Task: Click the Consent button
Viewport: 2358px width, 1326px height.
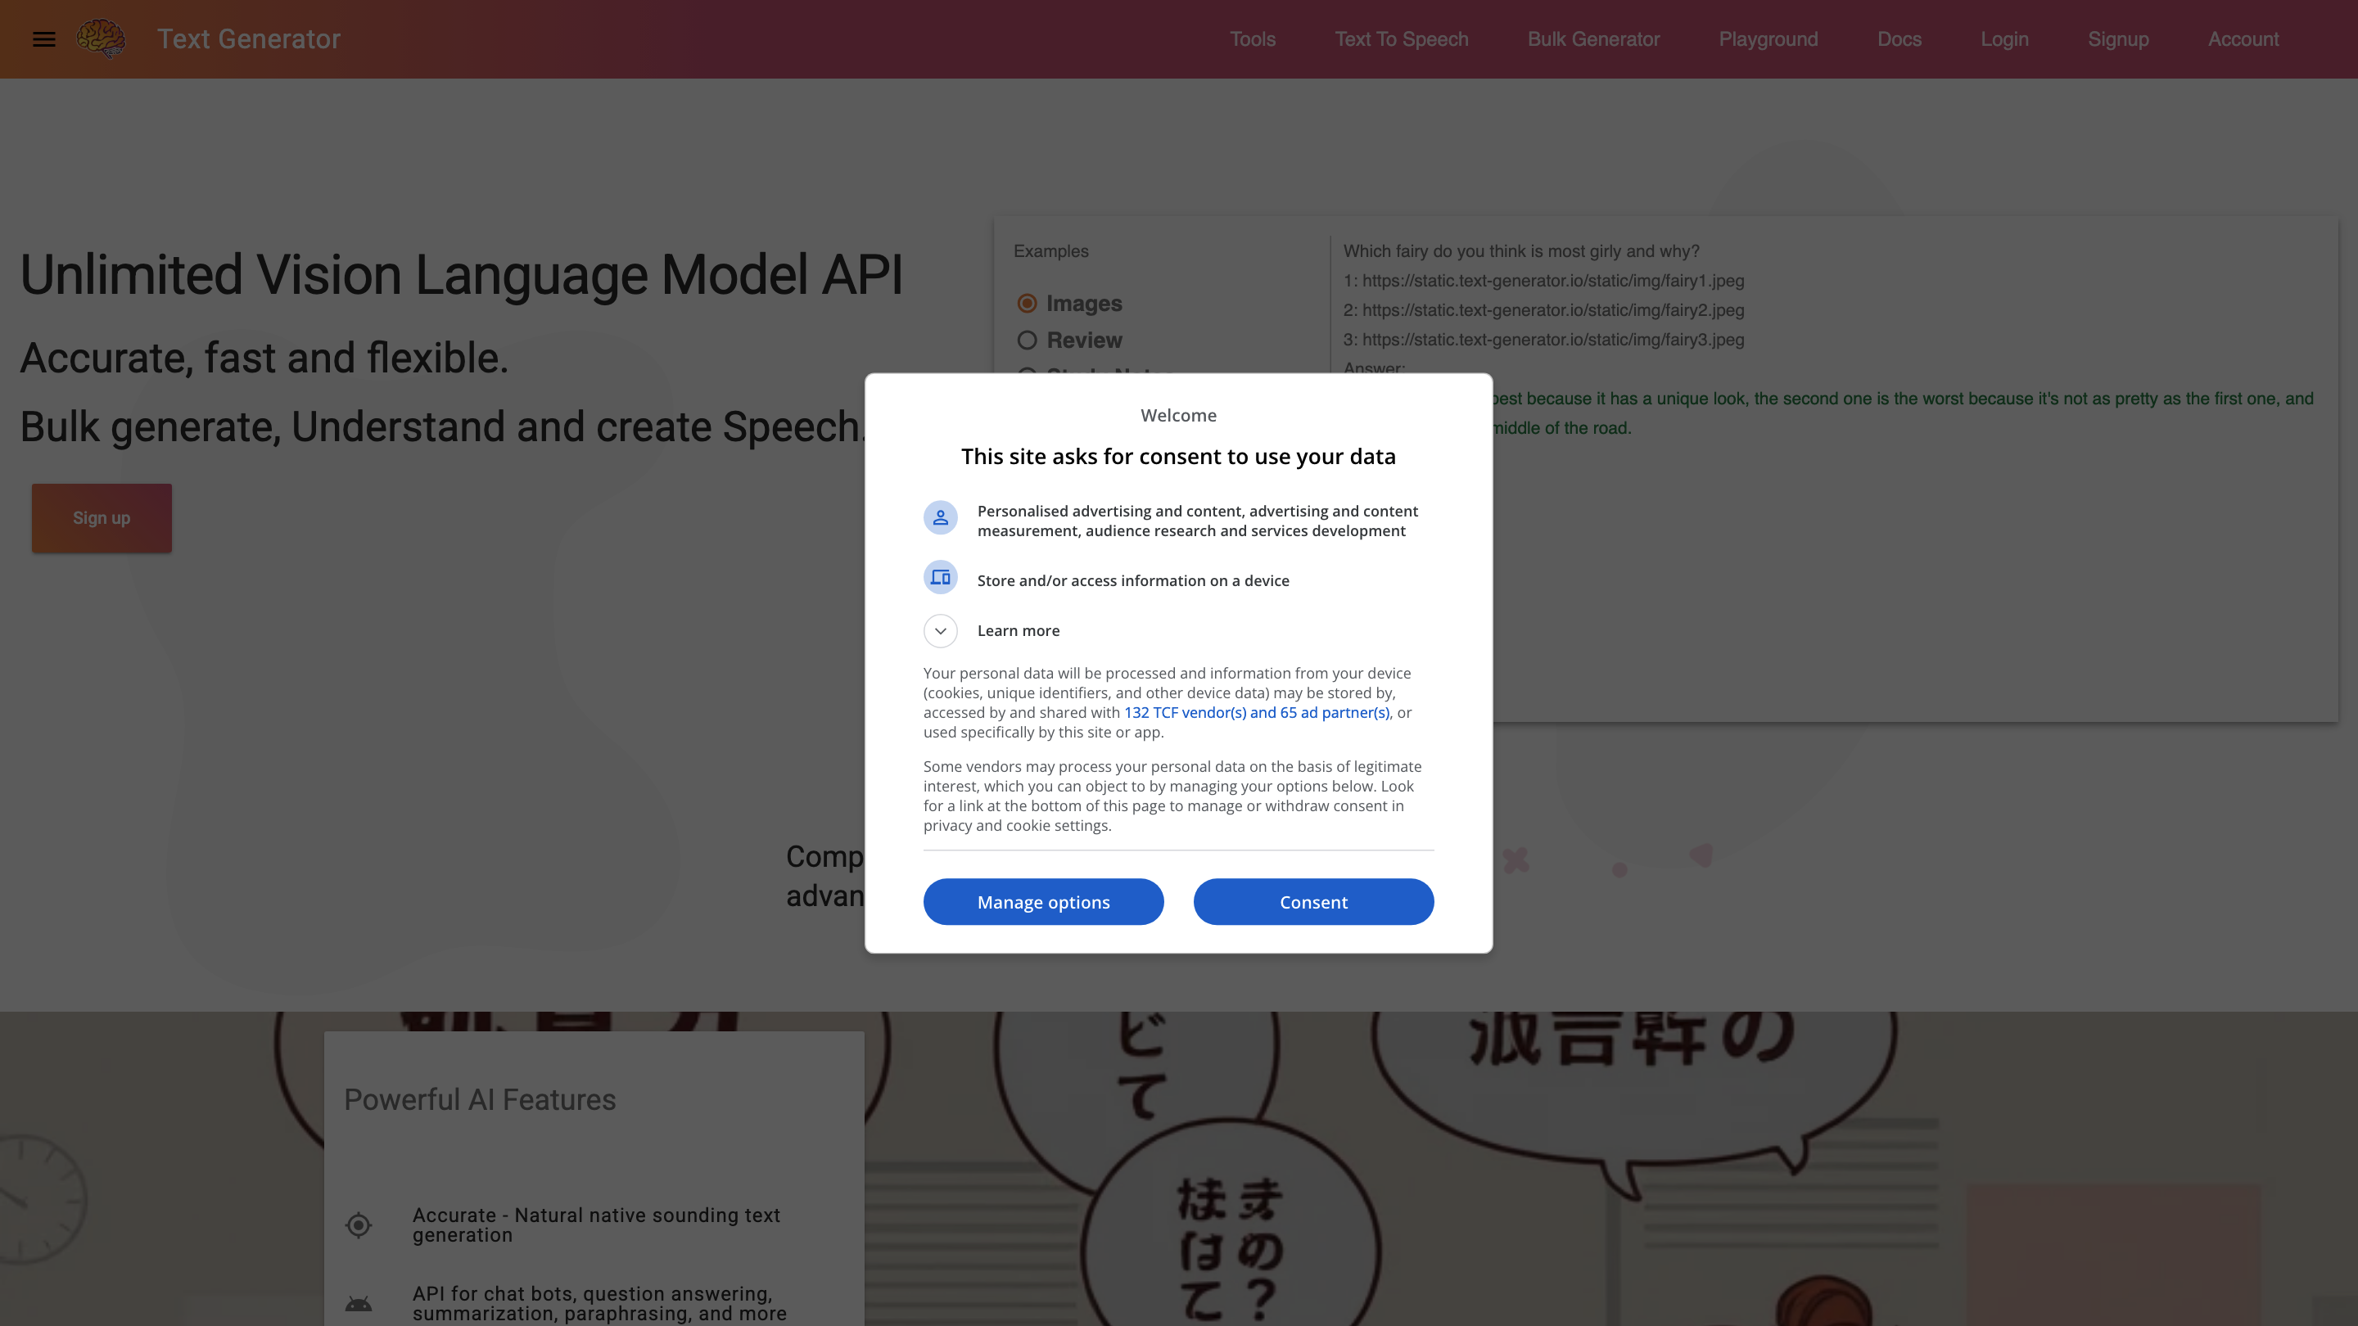Action: pos(1312,901)
